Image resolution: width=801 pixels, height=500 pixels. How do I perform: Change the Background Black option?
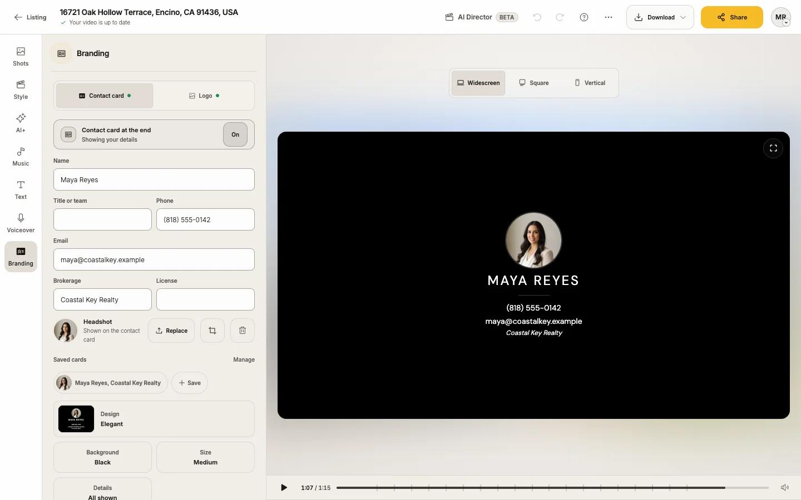102,457
